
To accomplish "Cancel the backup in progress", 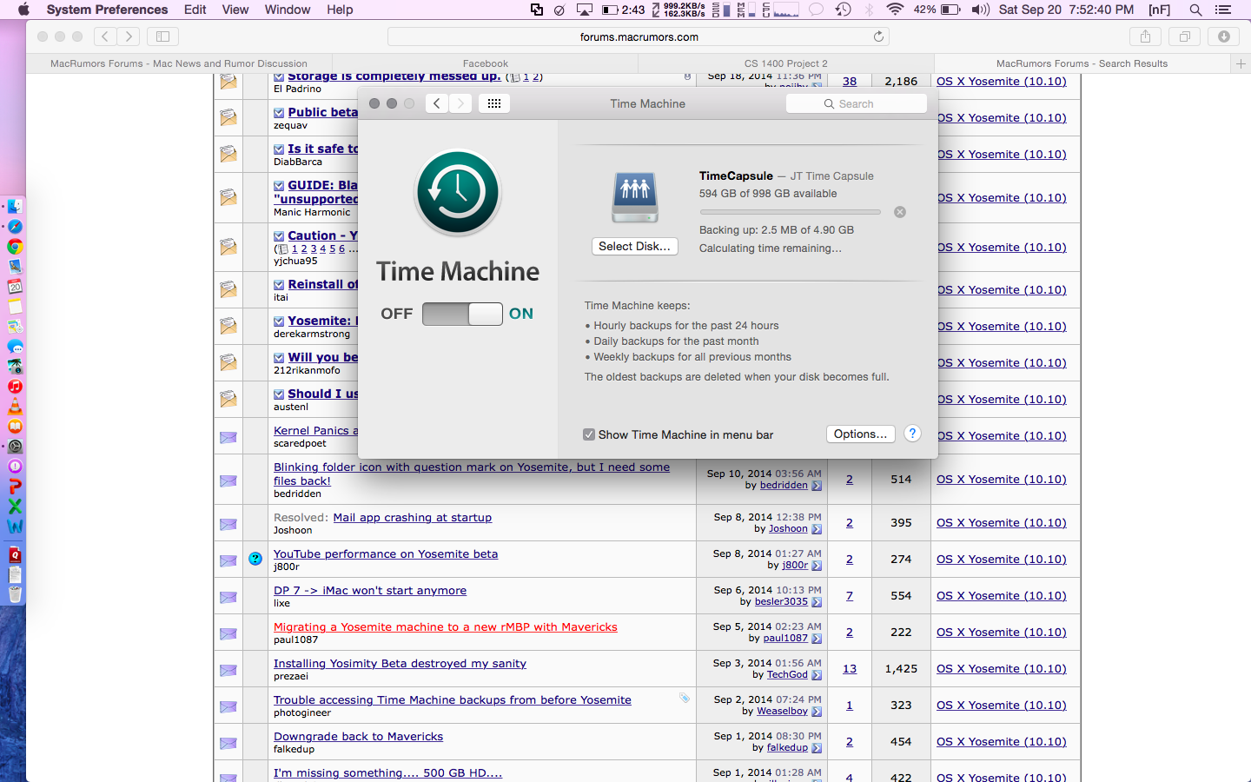I will tap(900, 212).
